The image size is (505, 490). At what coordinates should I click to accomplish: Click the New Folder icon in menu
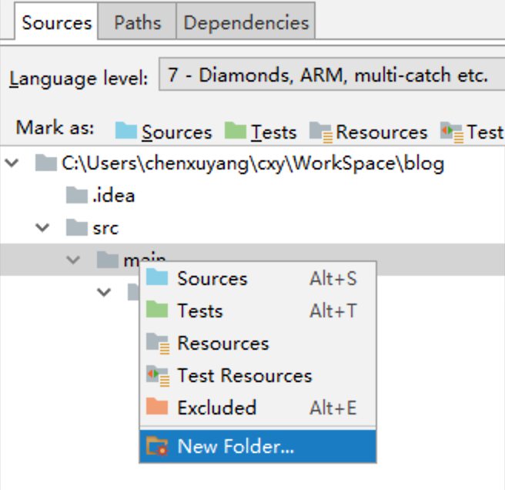tap(157, 445)
